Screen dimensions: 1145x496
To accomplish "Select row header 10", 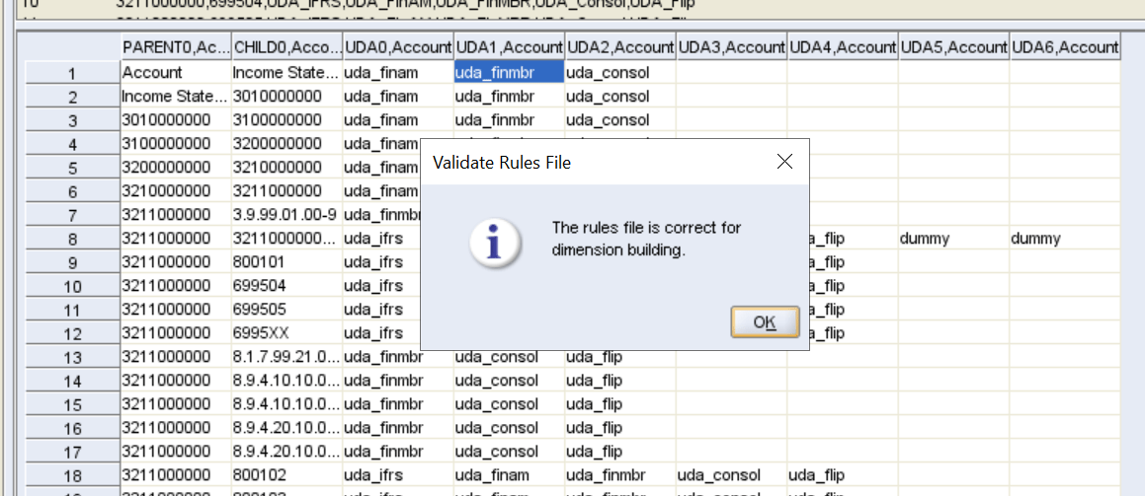I will click(x=72, y=286).
